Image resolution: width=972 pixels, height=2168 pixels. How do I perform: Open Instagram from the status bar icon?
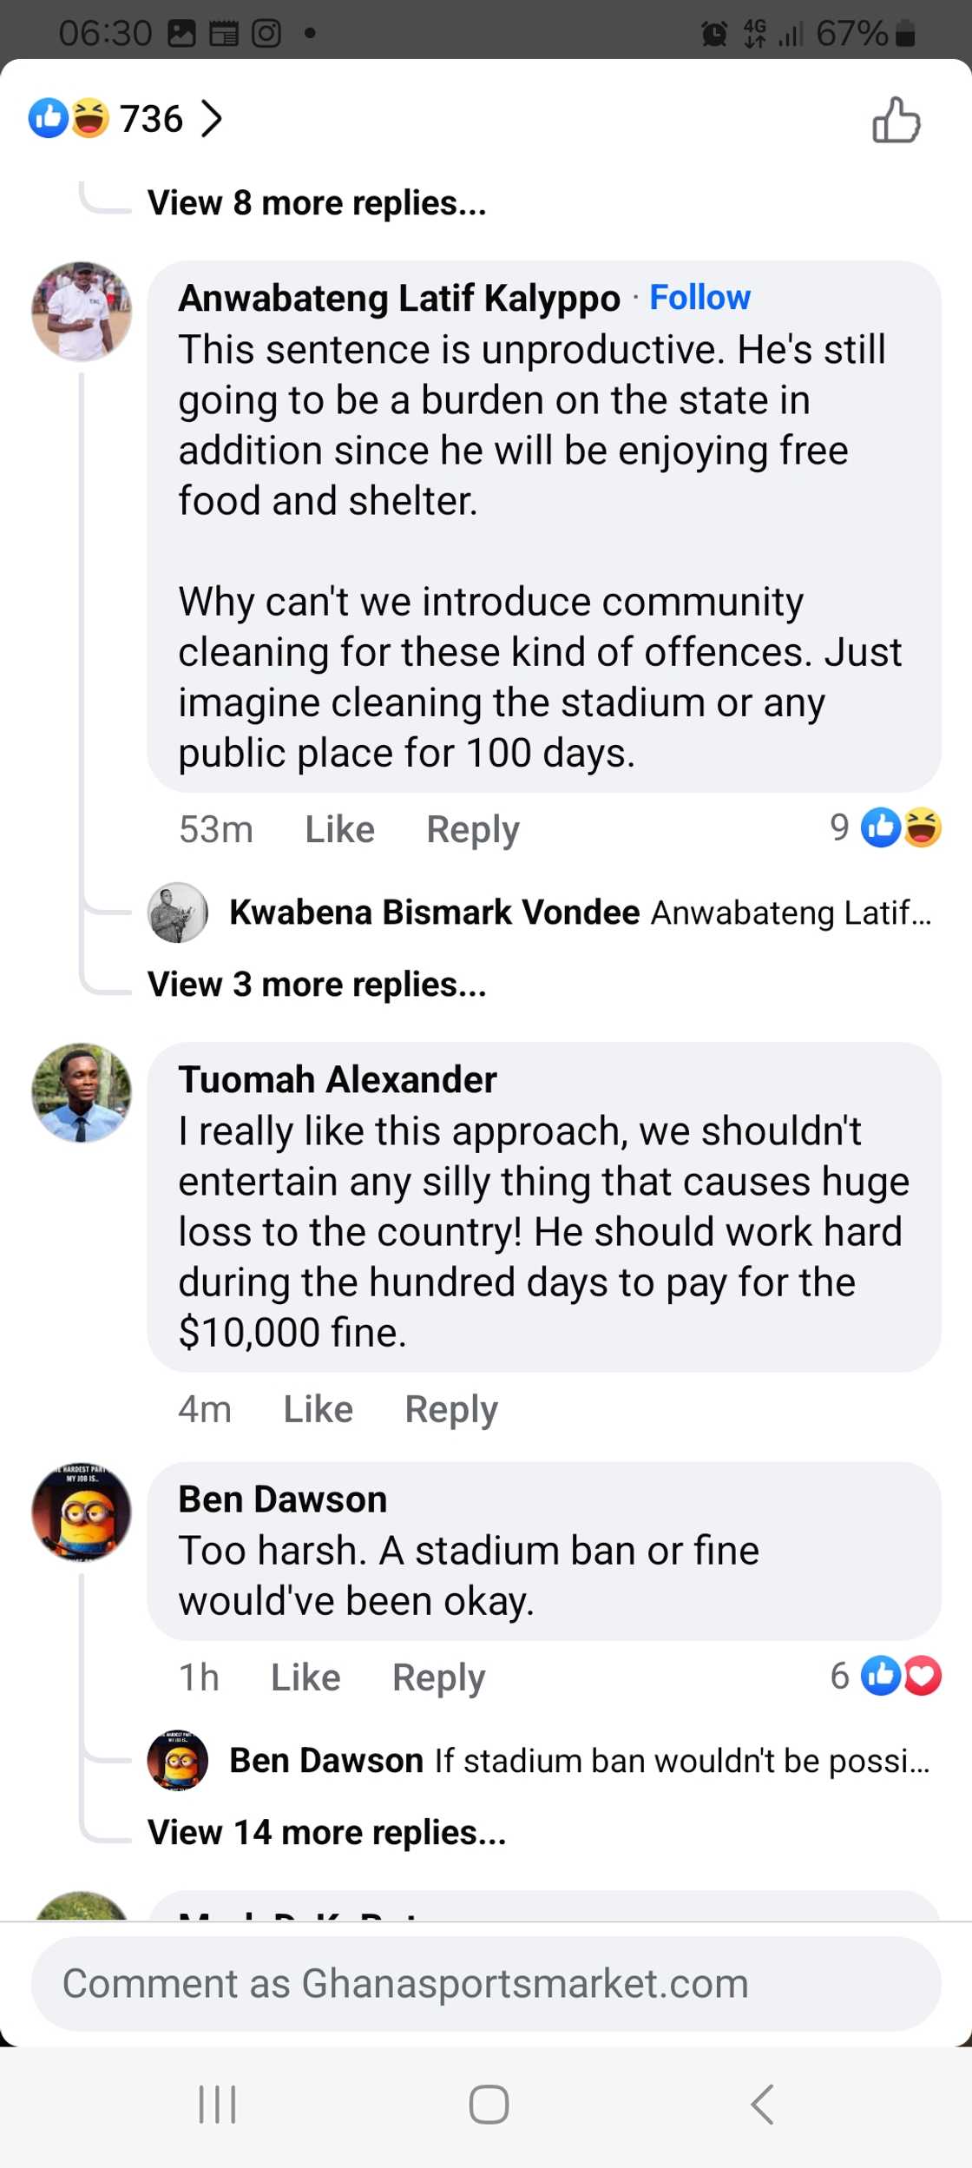[x=268, y=33]
